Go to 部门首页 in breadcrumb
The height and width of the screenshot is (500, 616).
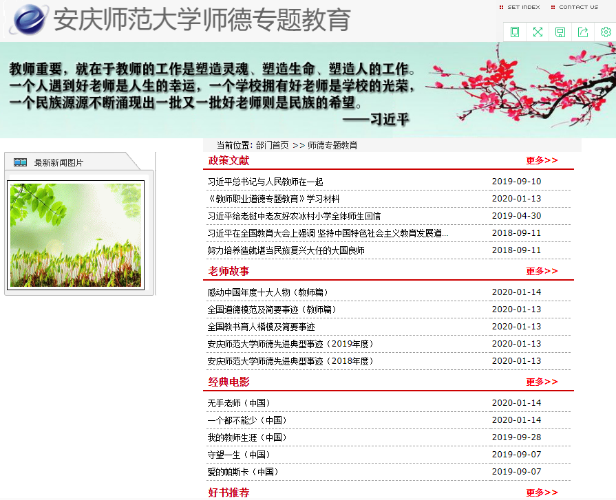[x=272, y=145]
